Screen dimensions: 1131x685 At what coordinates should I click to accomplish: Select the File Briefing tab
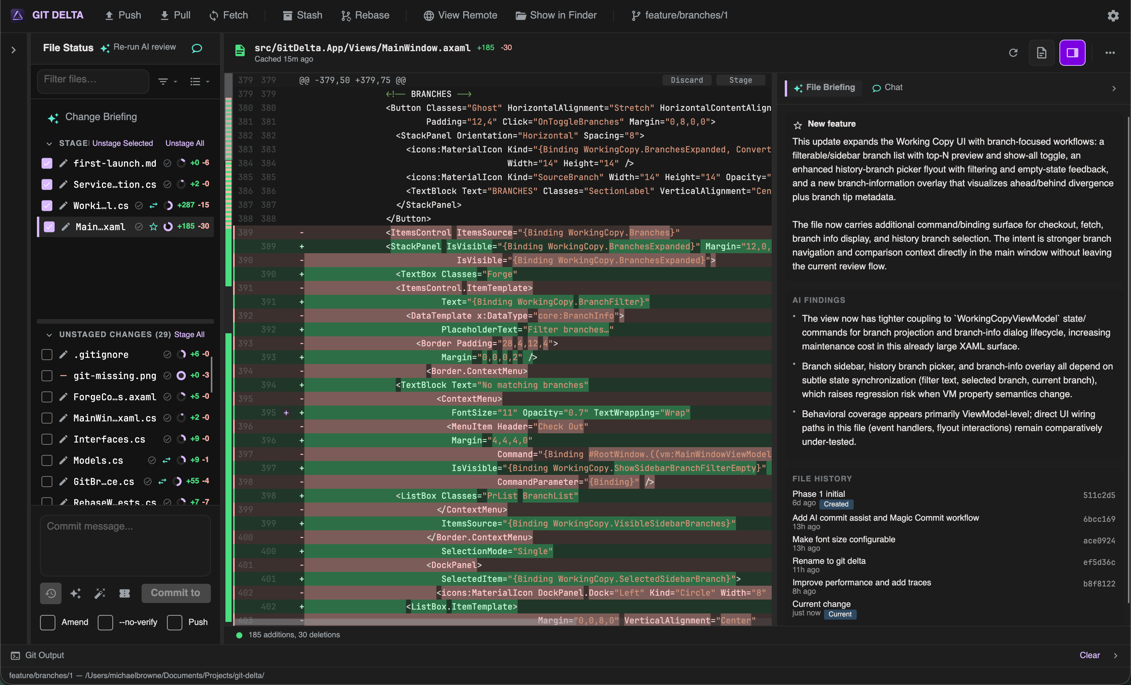coord(824,88)
